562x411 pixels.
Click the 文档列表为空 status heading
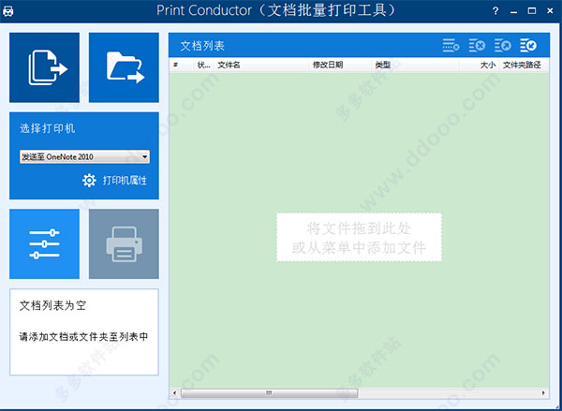click(x=53, y=305)
